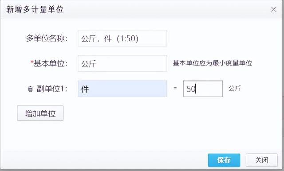
Task: Click the 多单位名称 label
Action: tap(47, 38)
